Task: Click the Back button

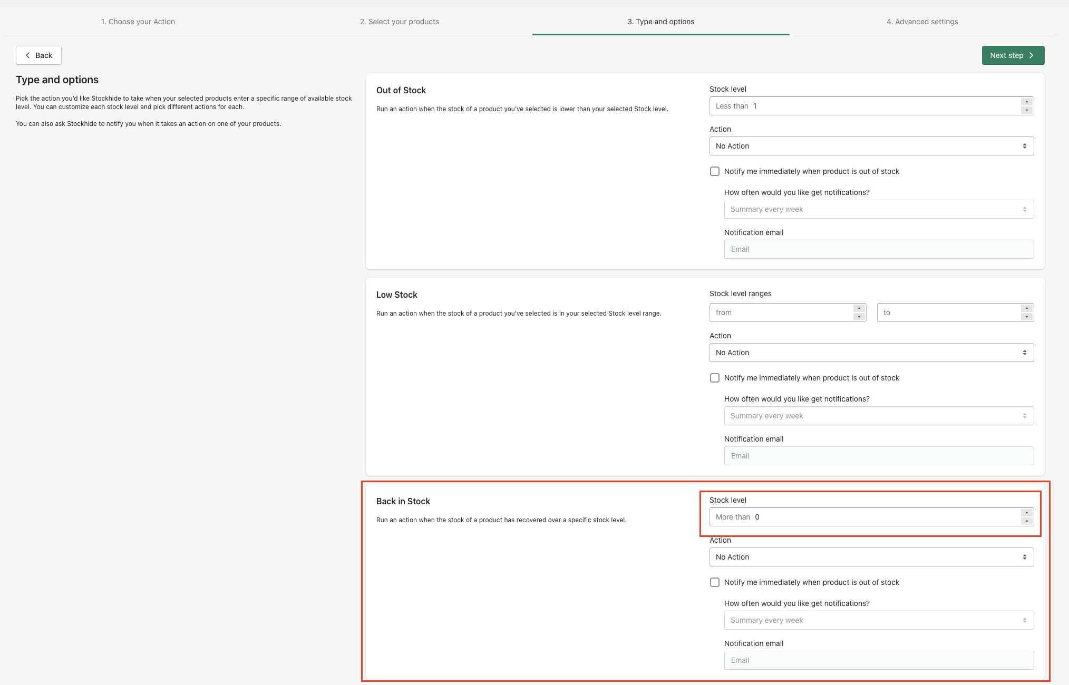Action: coord(38,55)
